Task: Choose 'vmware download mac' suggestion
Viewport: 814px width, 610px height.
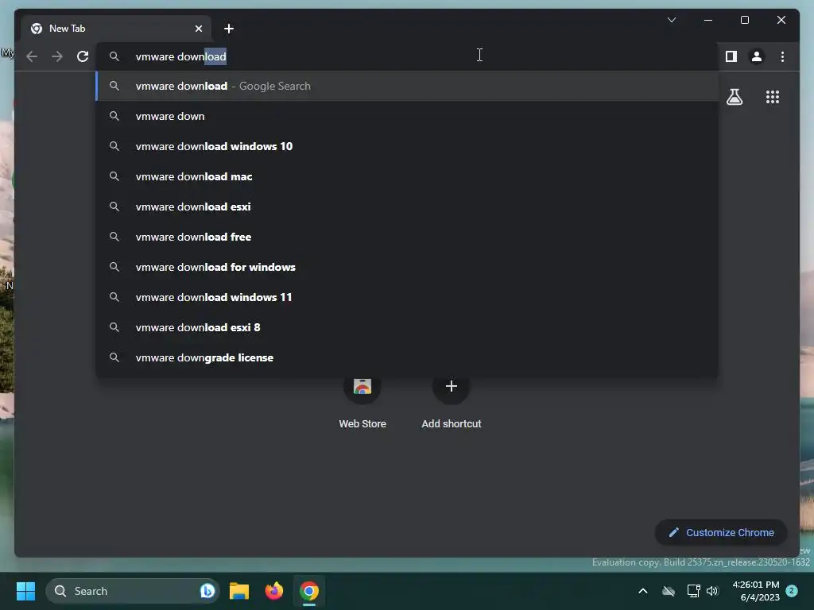Action: point(408,176)
